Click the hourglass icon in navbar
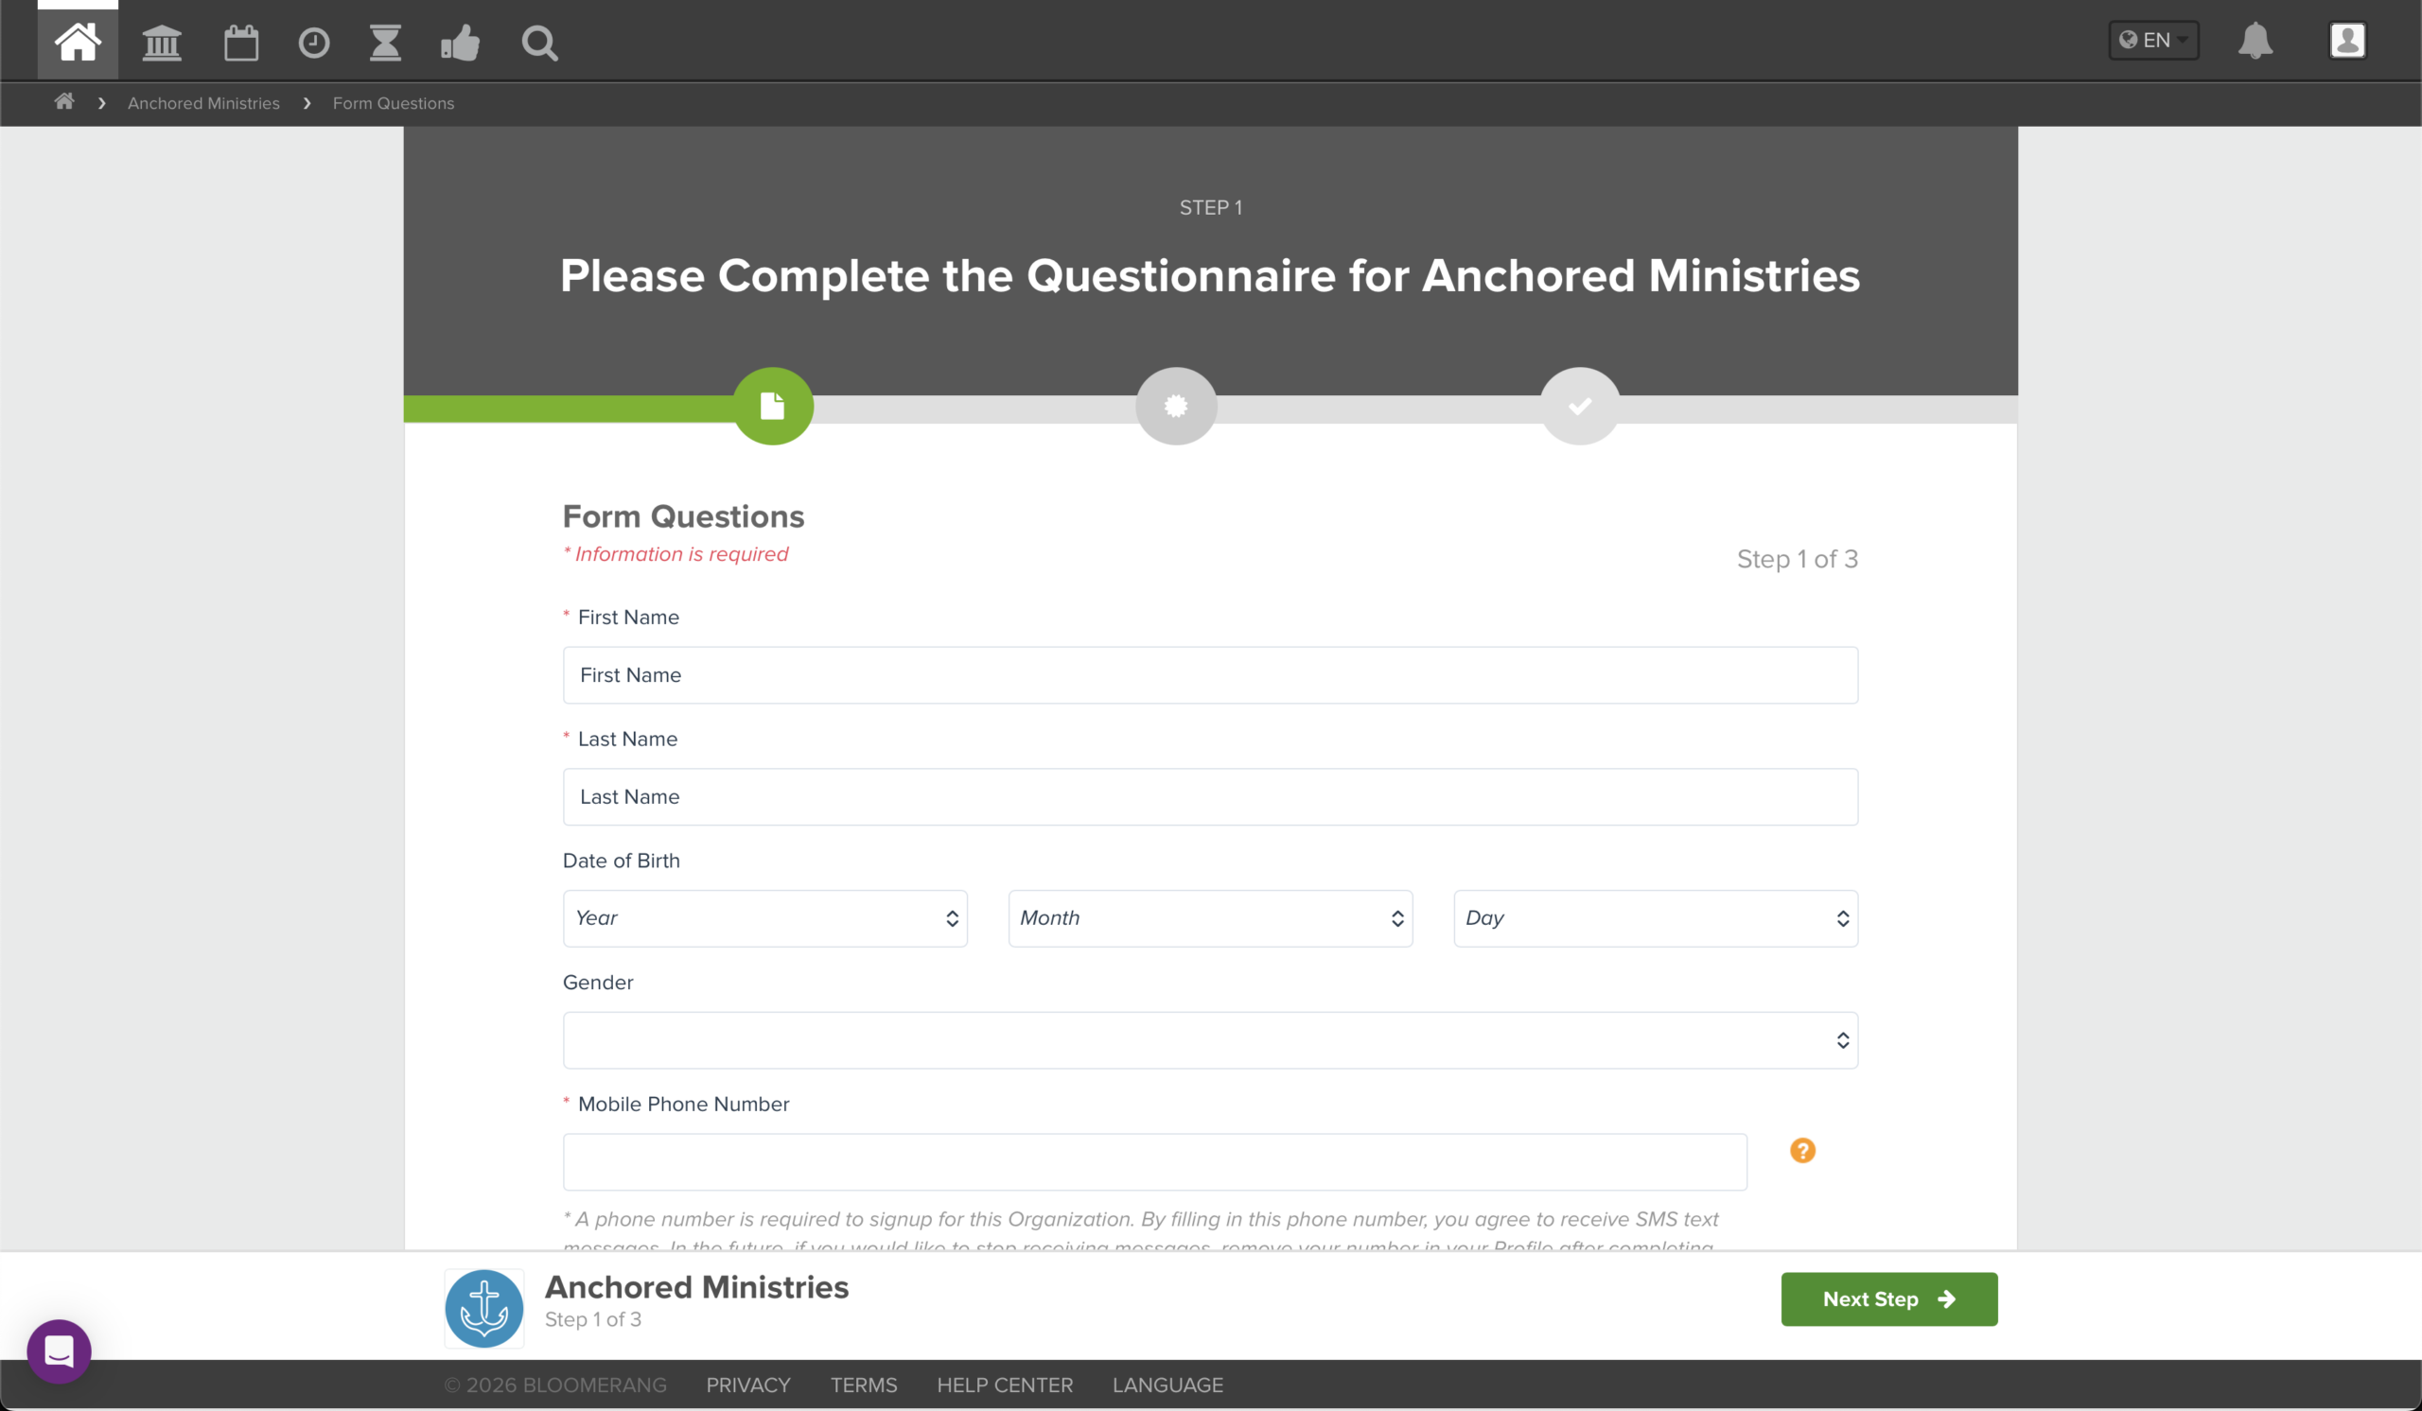Image resolution: width=2422 pixels, height=1411 pixels. pyautogui.click(x=385, y=44)
